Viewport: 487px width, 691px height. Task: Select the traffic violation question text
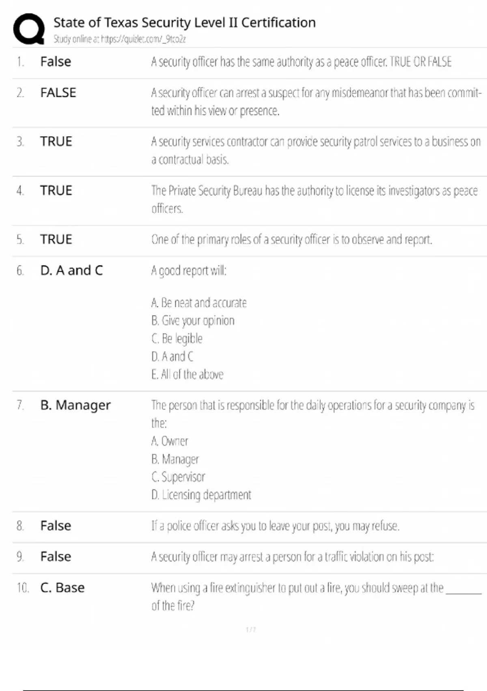pyautogui.click(x=292, y=557)
